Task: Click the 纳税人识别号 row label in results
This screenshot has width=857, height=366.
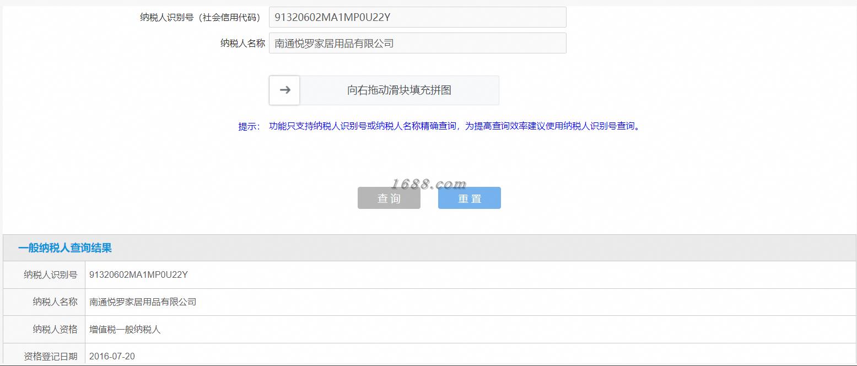Action: (x=51, y=274)
